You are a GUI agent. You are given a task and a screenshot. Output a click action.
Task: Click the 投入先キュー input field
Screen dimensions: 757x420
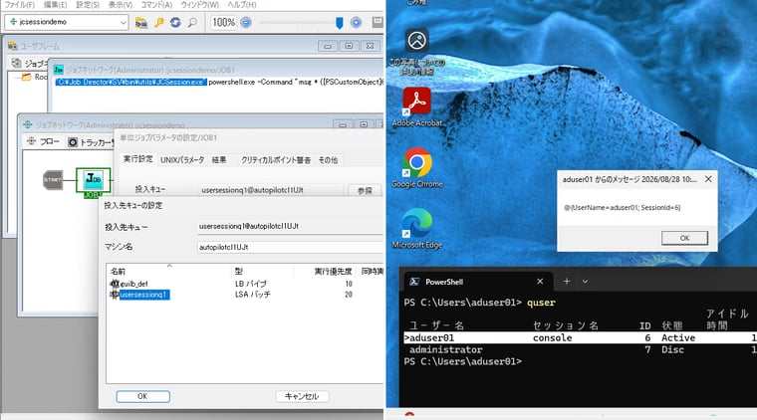(290, 226)
